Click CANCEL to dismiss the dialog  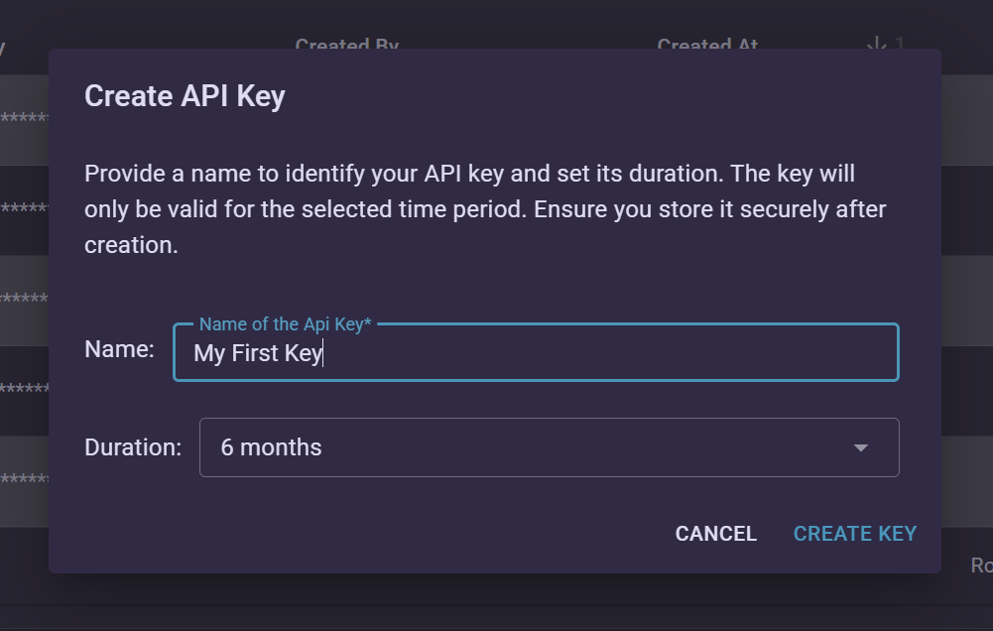click(x=715, y=533)
